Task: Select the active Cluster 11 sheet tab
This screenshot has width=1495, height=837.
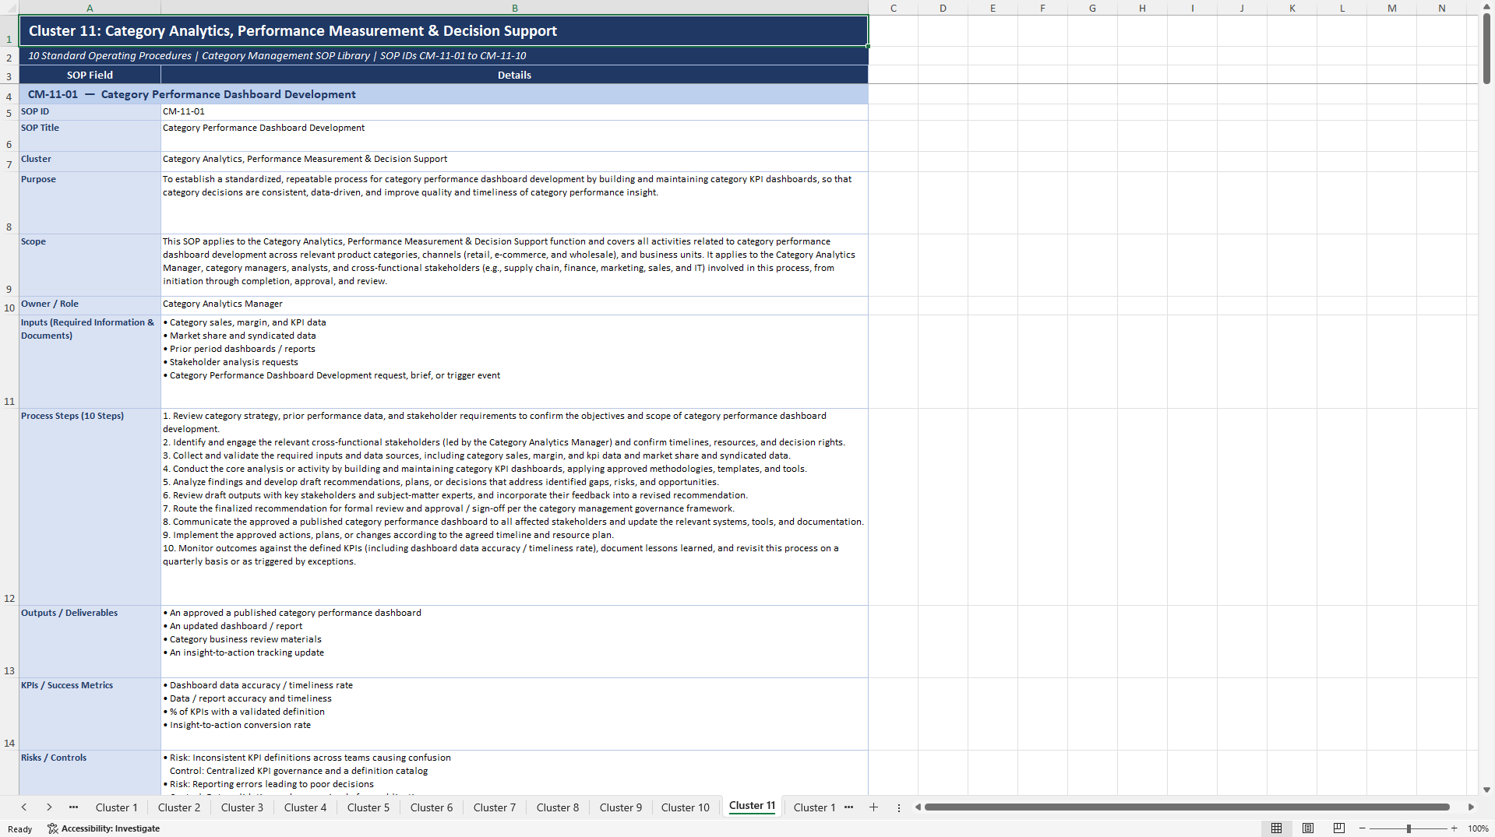Action: [x=753, y=806]
